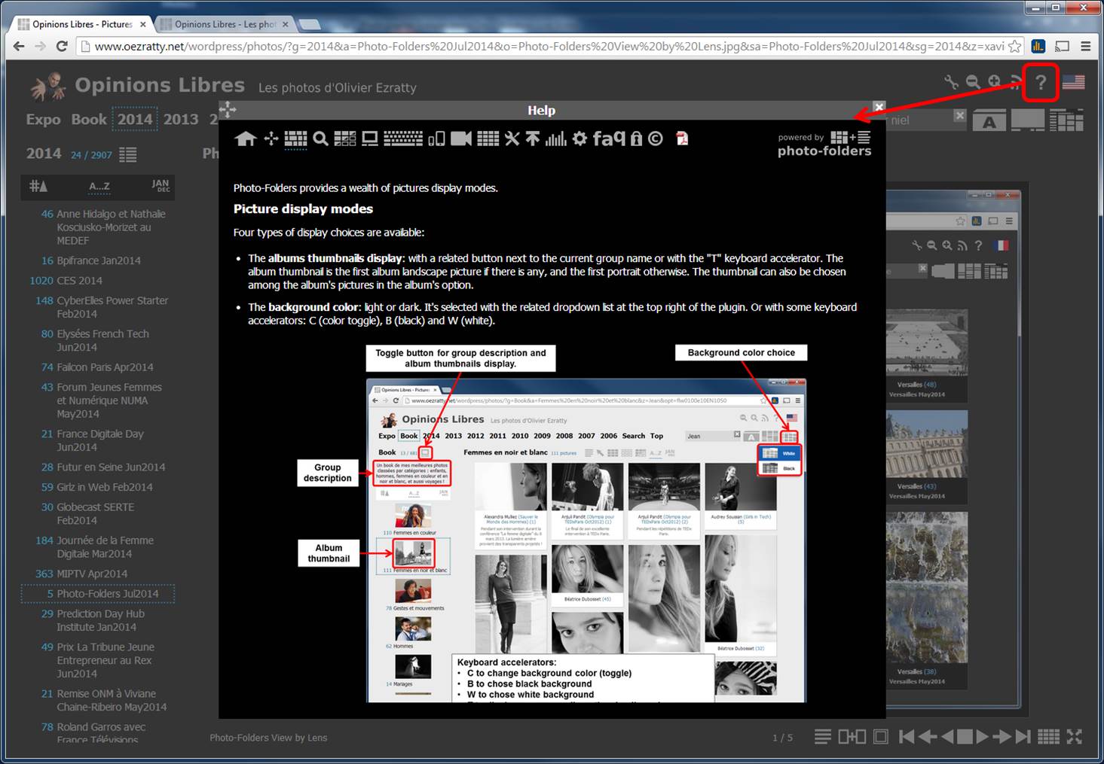Sort albums alphabetically with A...Z toggle
The height and width of the screenshot is (764, 1104).
(x=99, y=186)
